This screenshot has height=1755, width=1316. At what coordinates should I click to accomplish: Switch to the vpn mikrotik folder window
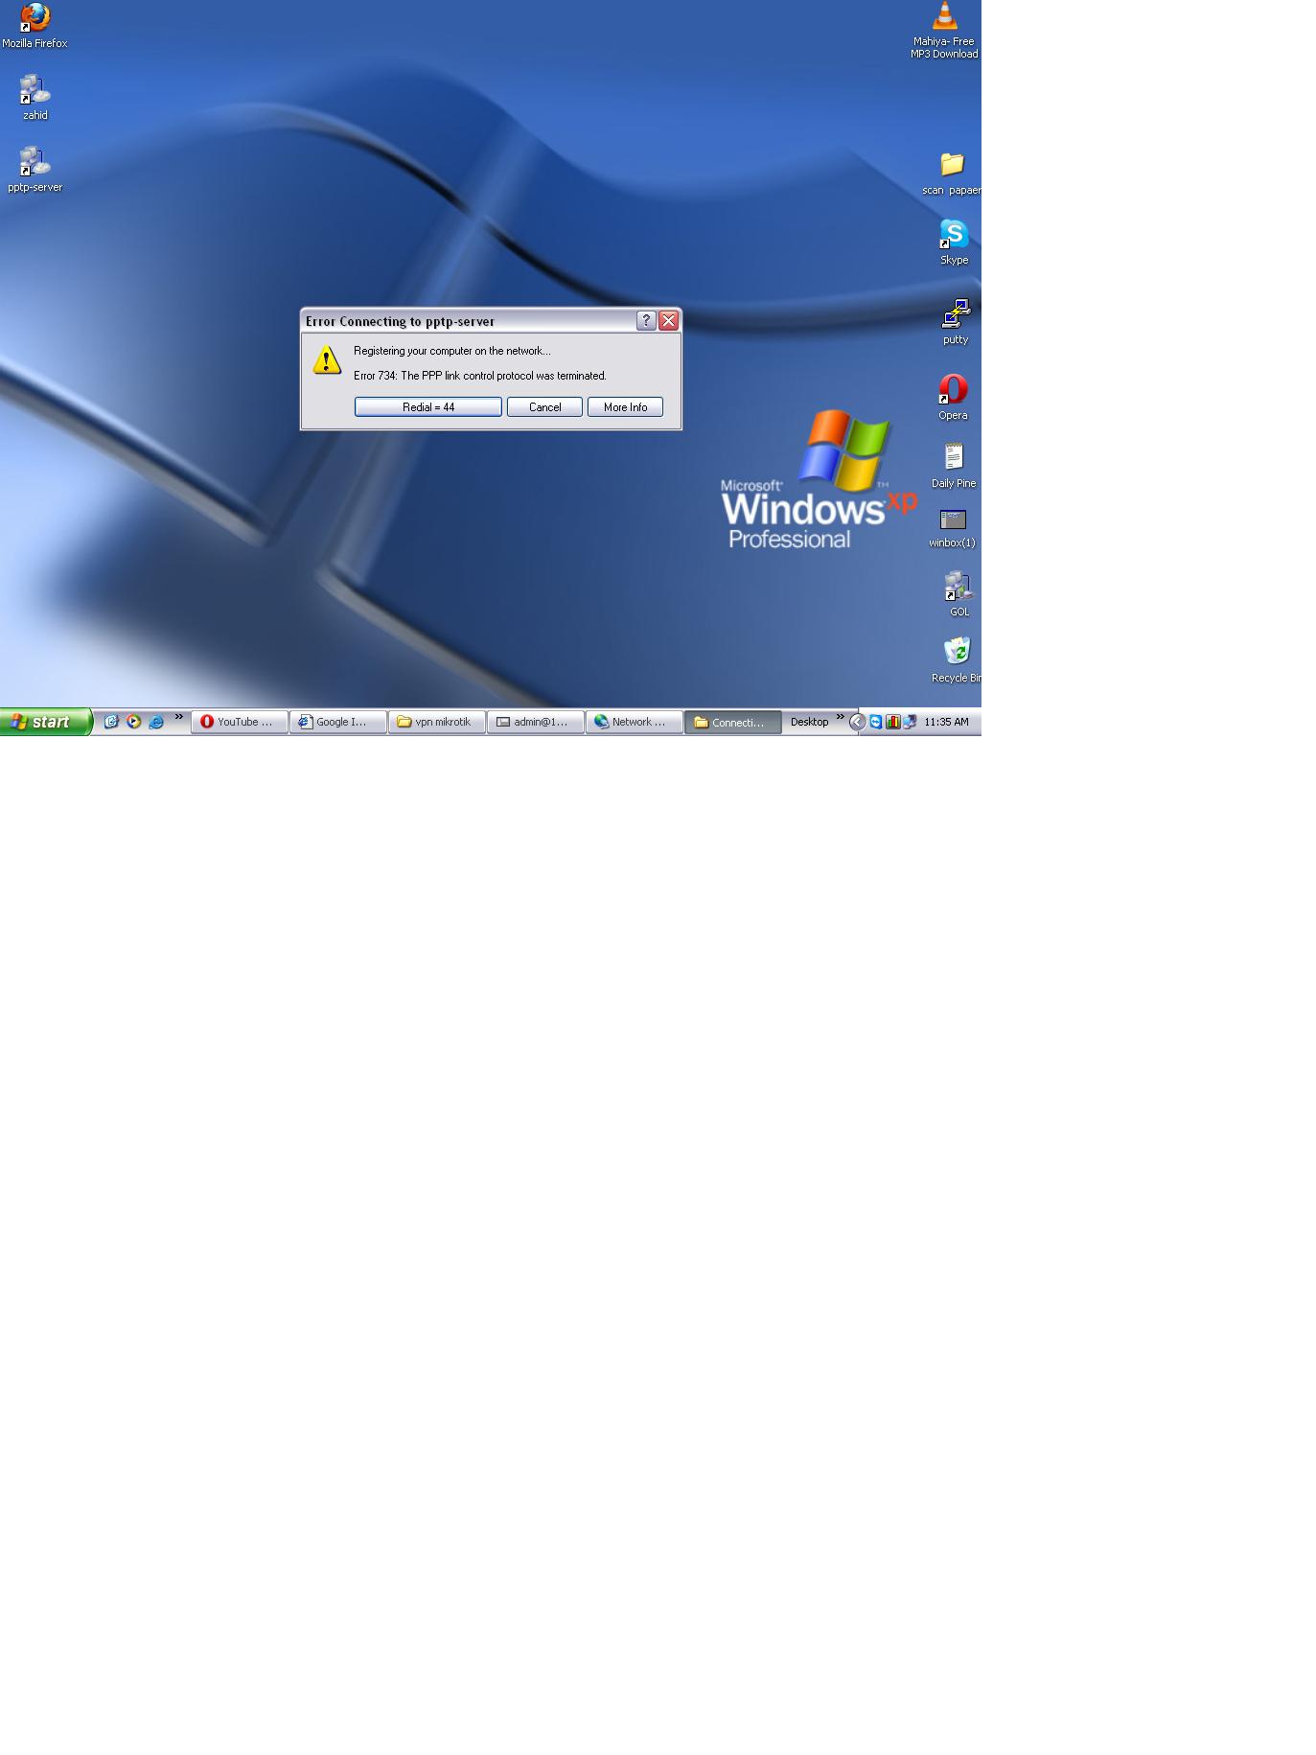point(437,722)
